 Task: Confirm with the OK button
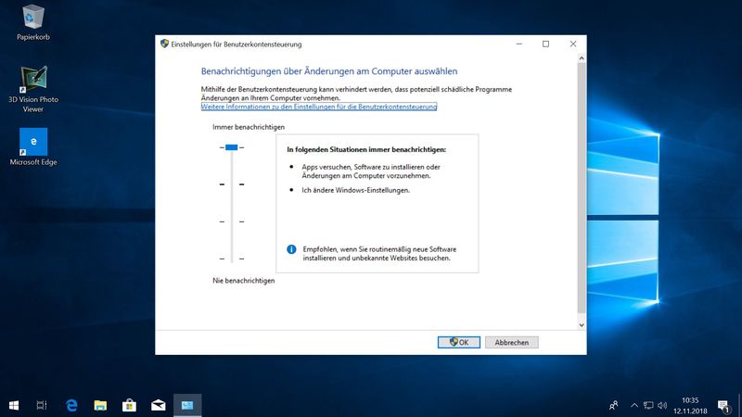[x=458, y=342]
